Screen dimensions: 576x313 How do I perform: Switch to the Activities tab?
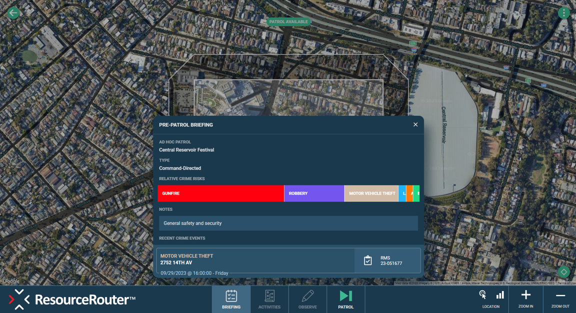pyautogui.click(x=269, y=299)
